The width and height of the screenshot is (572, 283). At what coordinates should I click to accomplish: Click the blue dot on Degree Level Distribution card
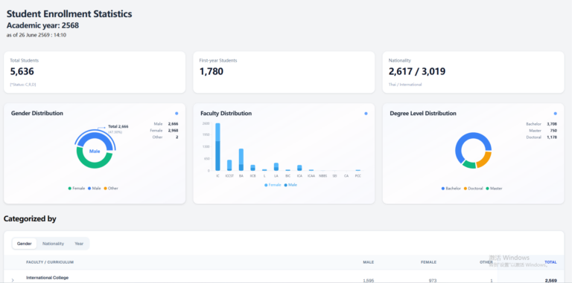tap(555, 114)
